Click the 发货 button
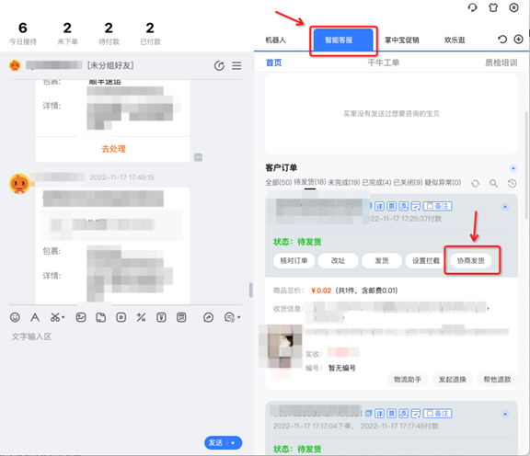 382,261
